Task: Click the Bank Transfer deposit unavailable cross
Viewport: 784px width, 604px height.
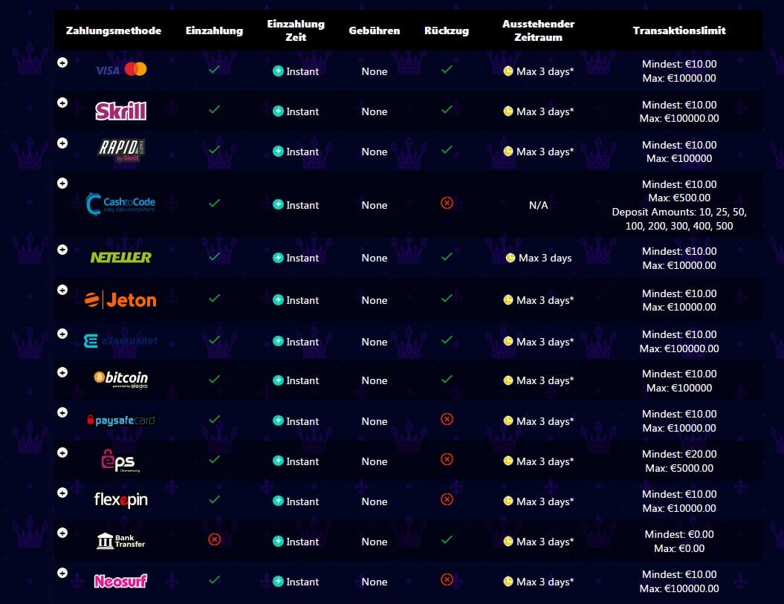Action: (x=215, y=539)
